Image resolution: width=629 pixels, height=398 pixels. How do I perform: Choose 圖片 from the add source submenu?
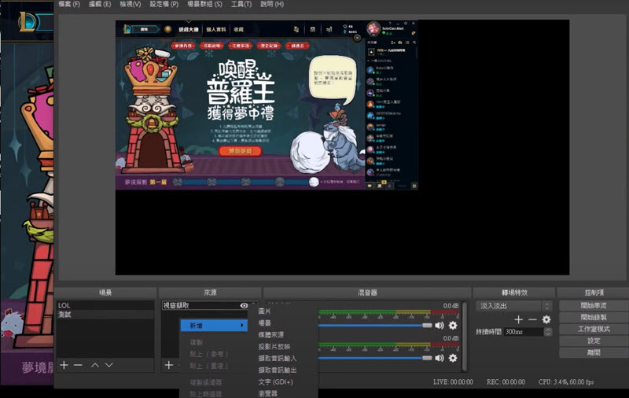(264, 311)
